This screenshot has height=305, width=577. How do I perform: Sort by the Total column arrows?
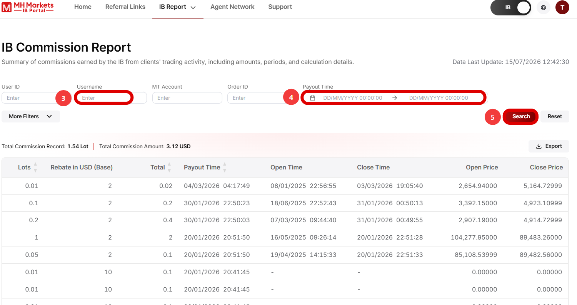169,168
